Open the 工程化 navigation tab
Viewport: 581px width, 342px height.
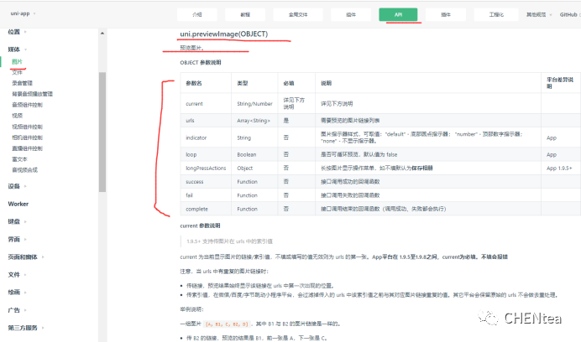(x=496, y=15)
